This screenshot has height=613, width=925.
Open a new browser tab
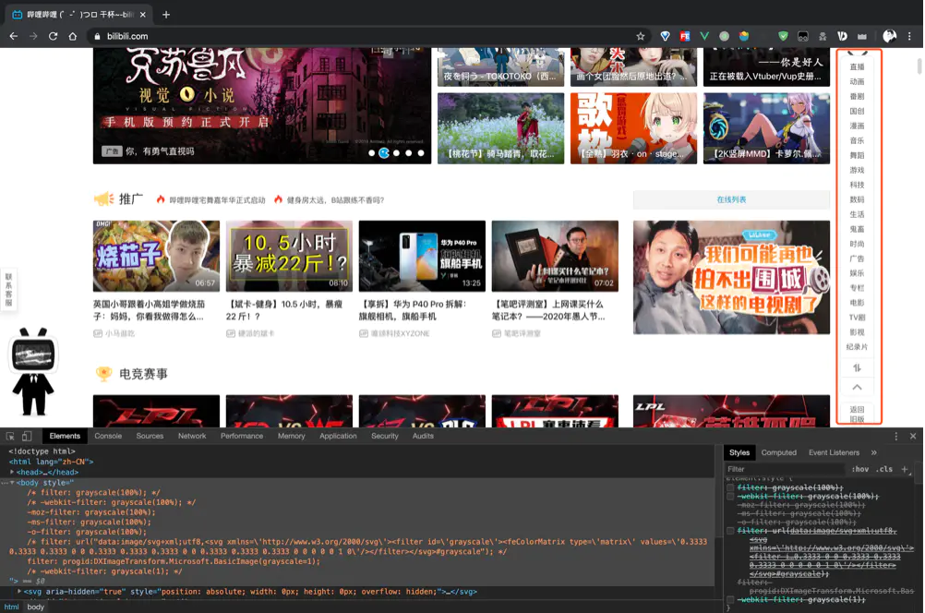(x=166, y=15)
